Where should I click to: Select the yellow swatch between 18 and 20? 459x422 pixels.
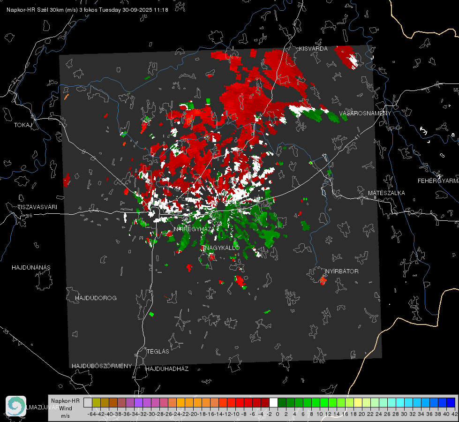(358, 402)
